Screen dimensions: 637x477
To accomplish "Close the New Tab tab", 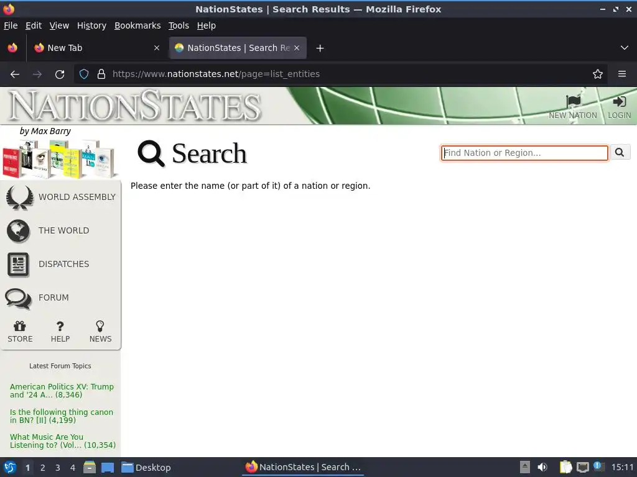I will click(x=157, y=48).
